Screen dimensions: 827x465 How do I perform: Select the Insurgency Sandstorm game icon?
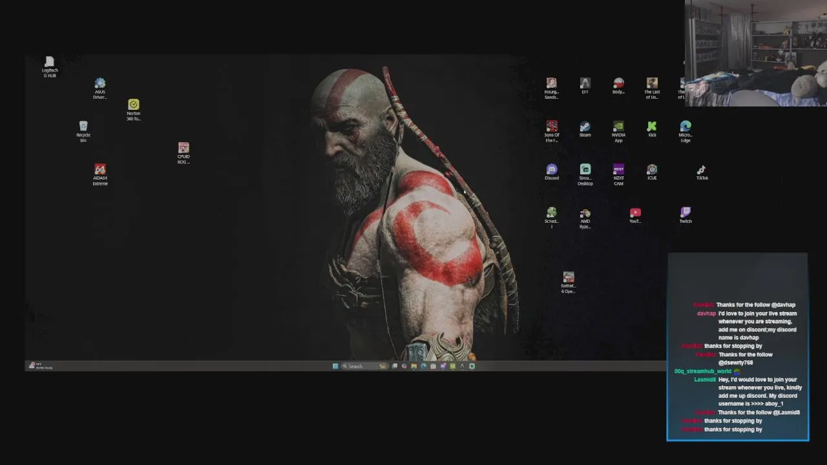(551, 88)
